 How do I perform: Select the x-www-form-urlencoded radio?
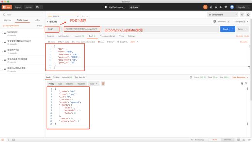pos(72,42)
